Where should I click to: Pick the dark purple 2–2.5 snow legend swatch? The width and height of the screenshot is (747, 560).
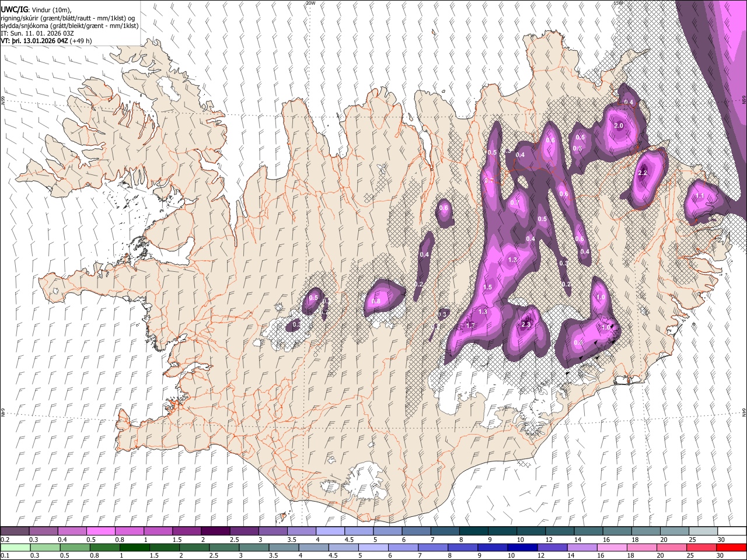[215, 531]
